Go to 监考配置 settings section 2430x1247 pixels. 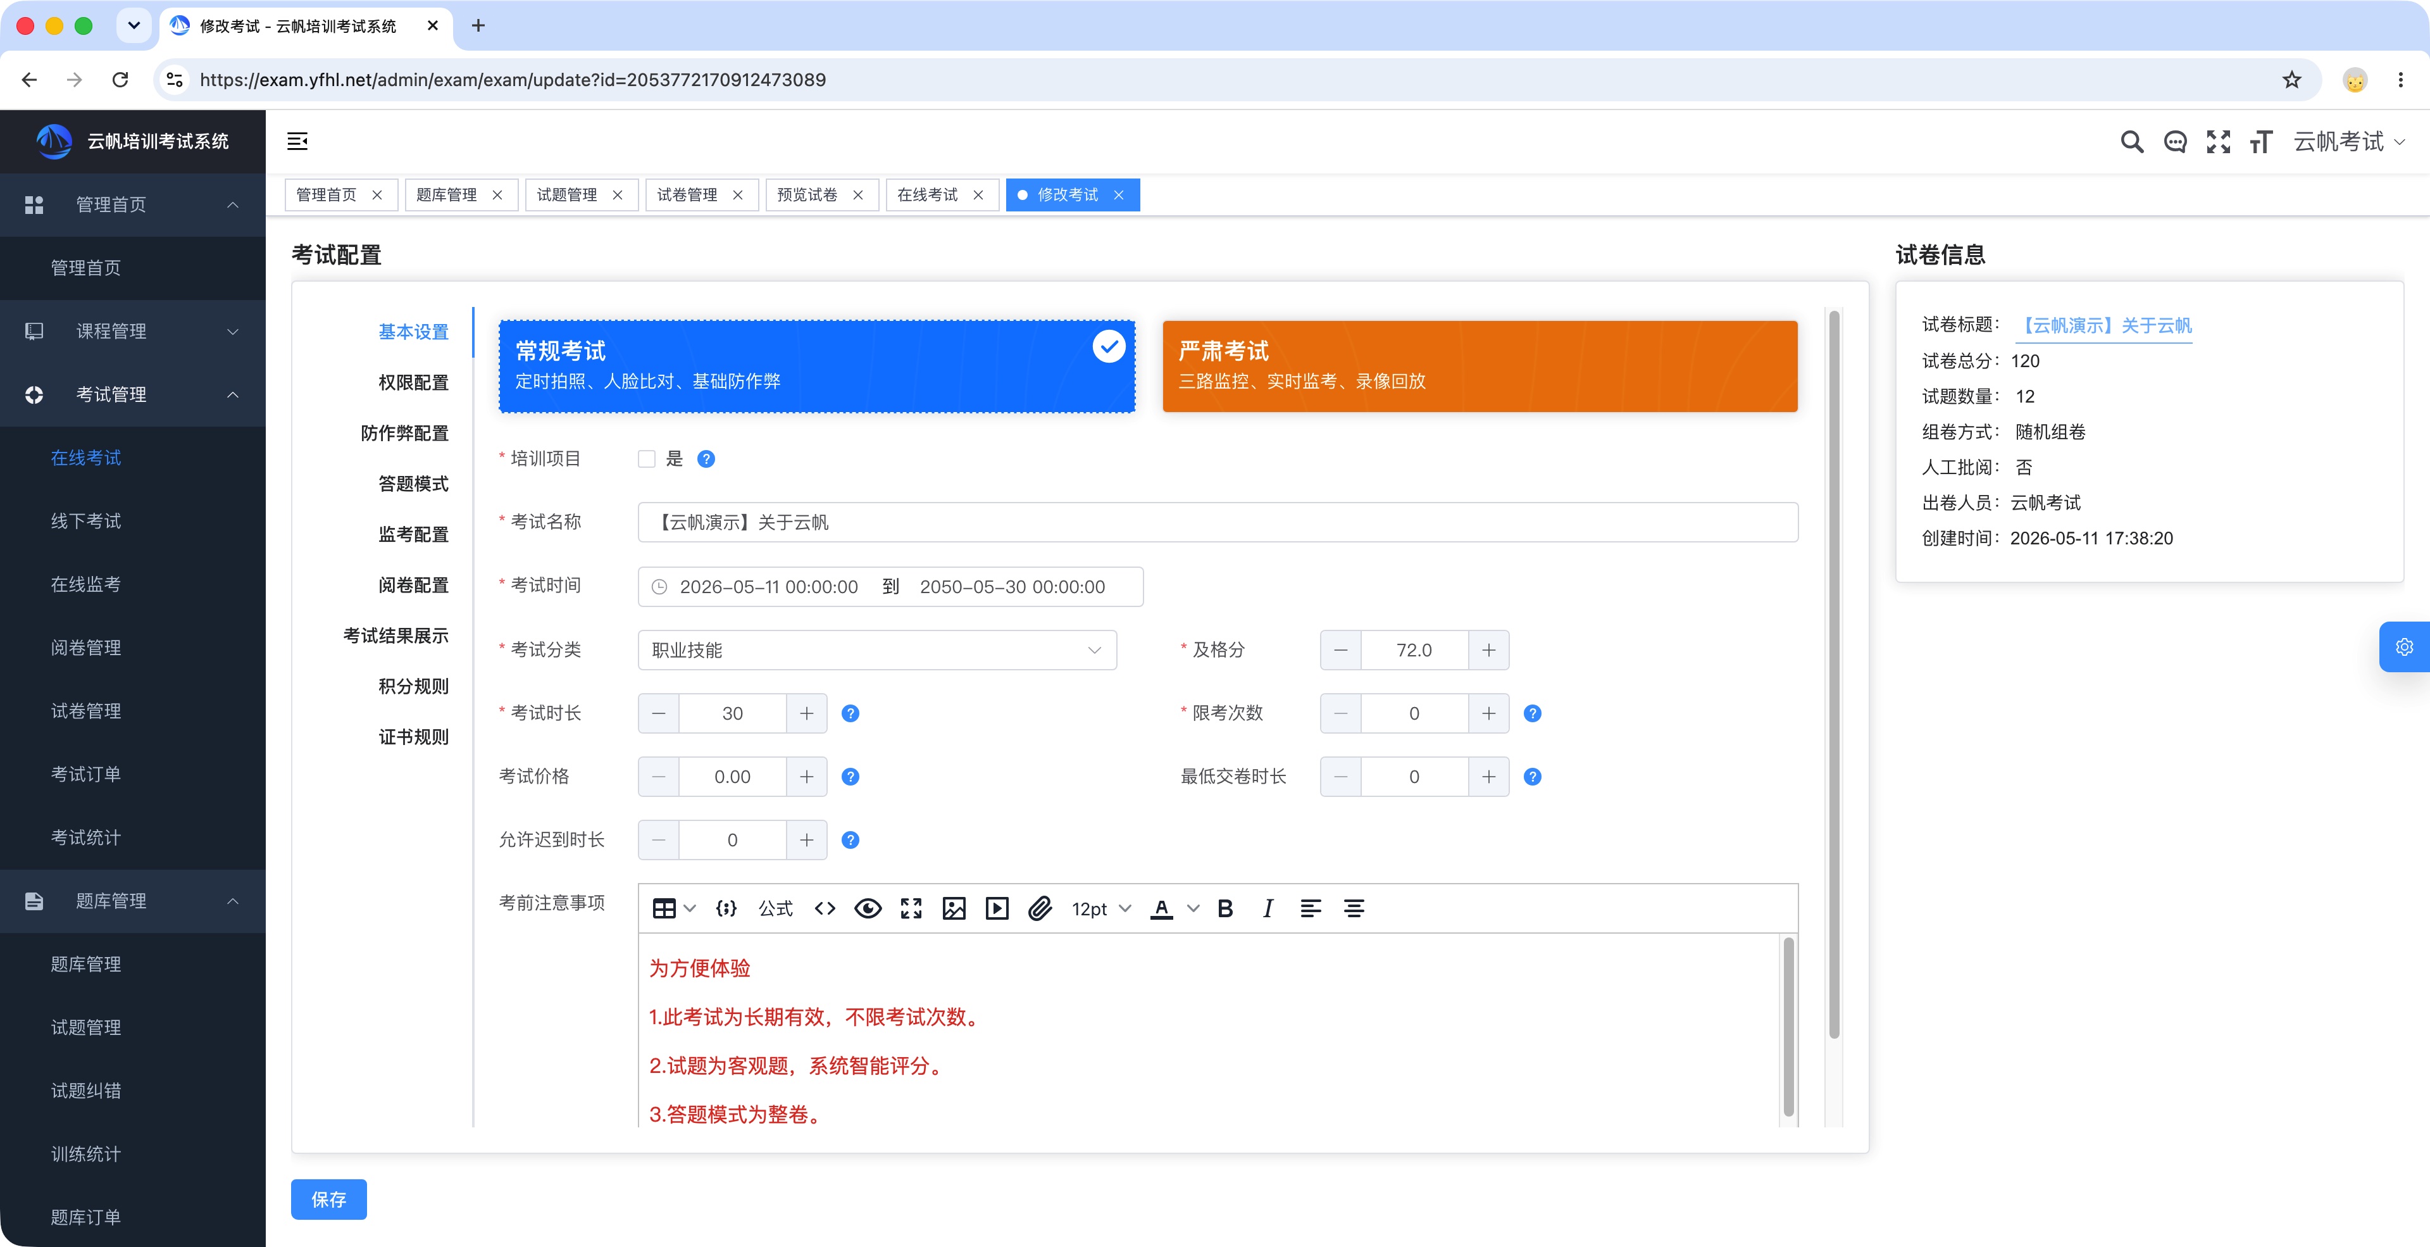click(x=413, y=534)
